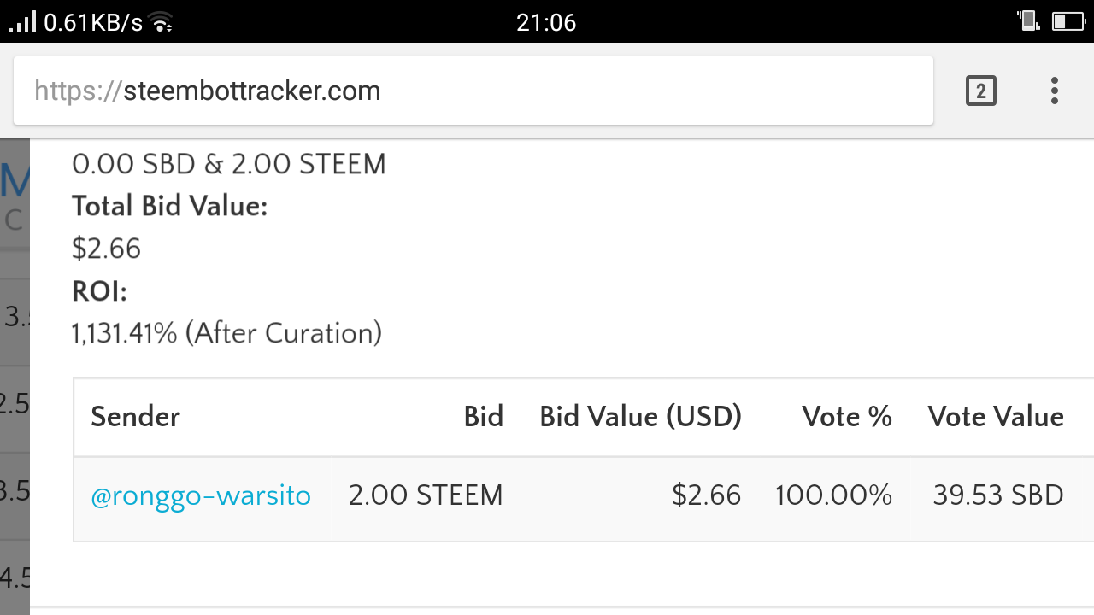1094x615 pixels.
Task: Open the @ronggo-warsito sender profile link
Action: coord(201,495)
